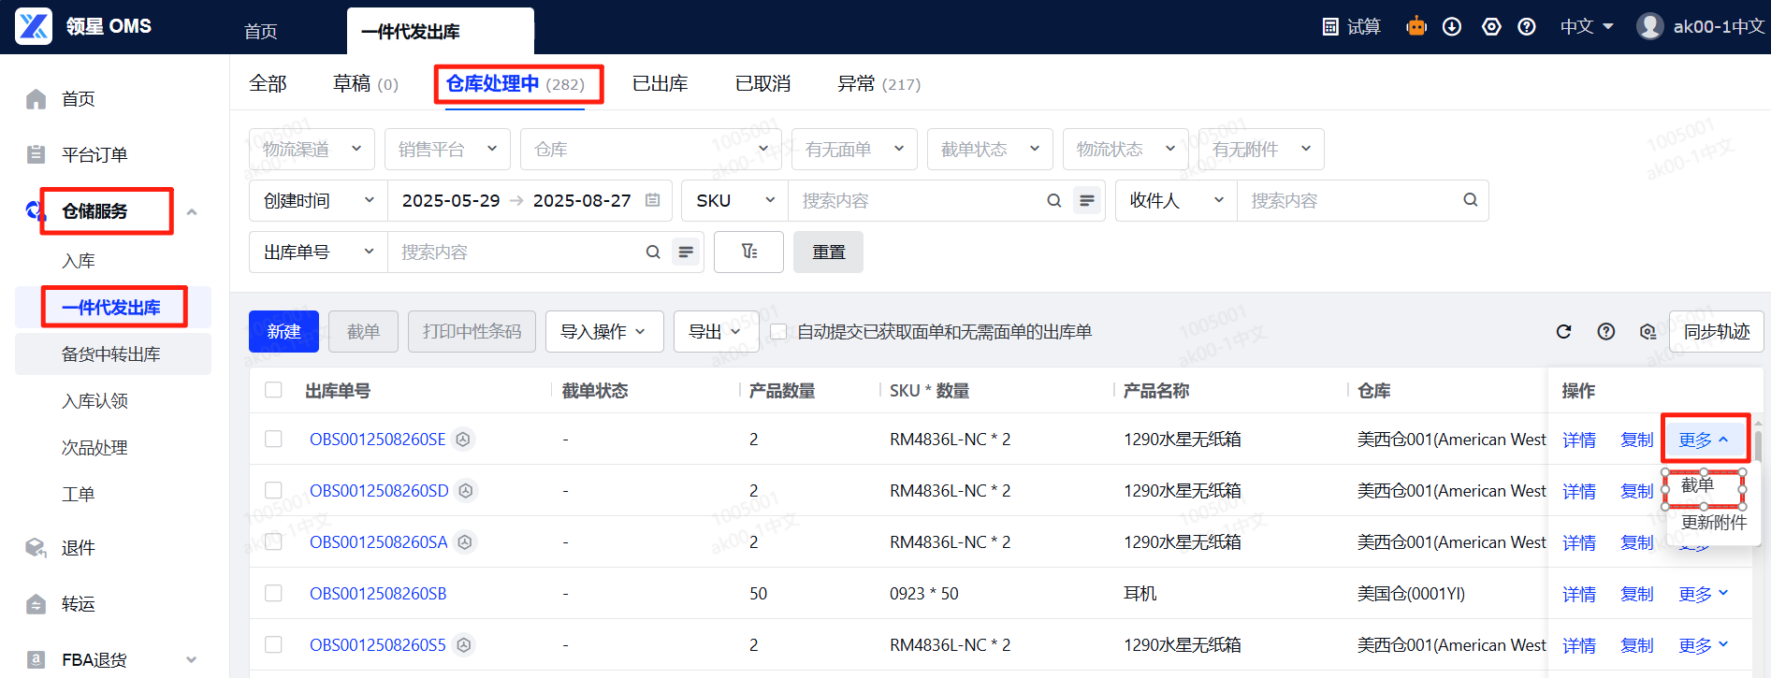The height and width of the screenshot is (678, 1771).
Task: Open the 出库单号 batch input list icon
Action: [x=686, y=252]
